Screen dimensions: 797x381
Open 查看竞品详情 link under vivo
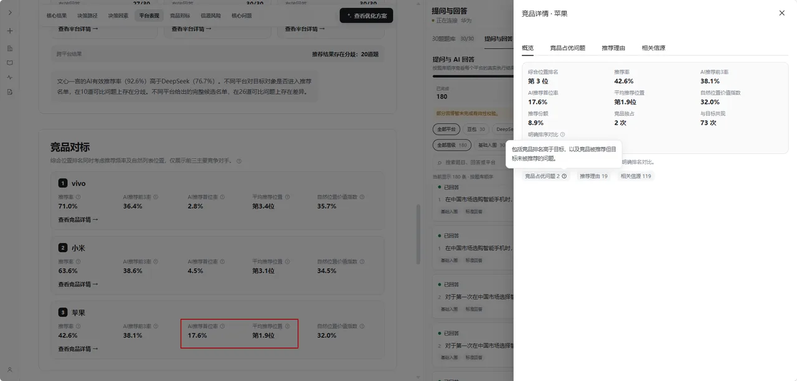point(78,220)
